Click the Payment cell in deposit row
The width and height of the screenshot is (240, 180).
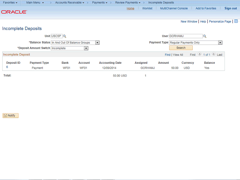(x=37, y=68)
